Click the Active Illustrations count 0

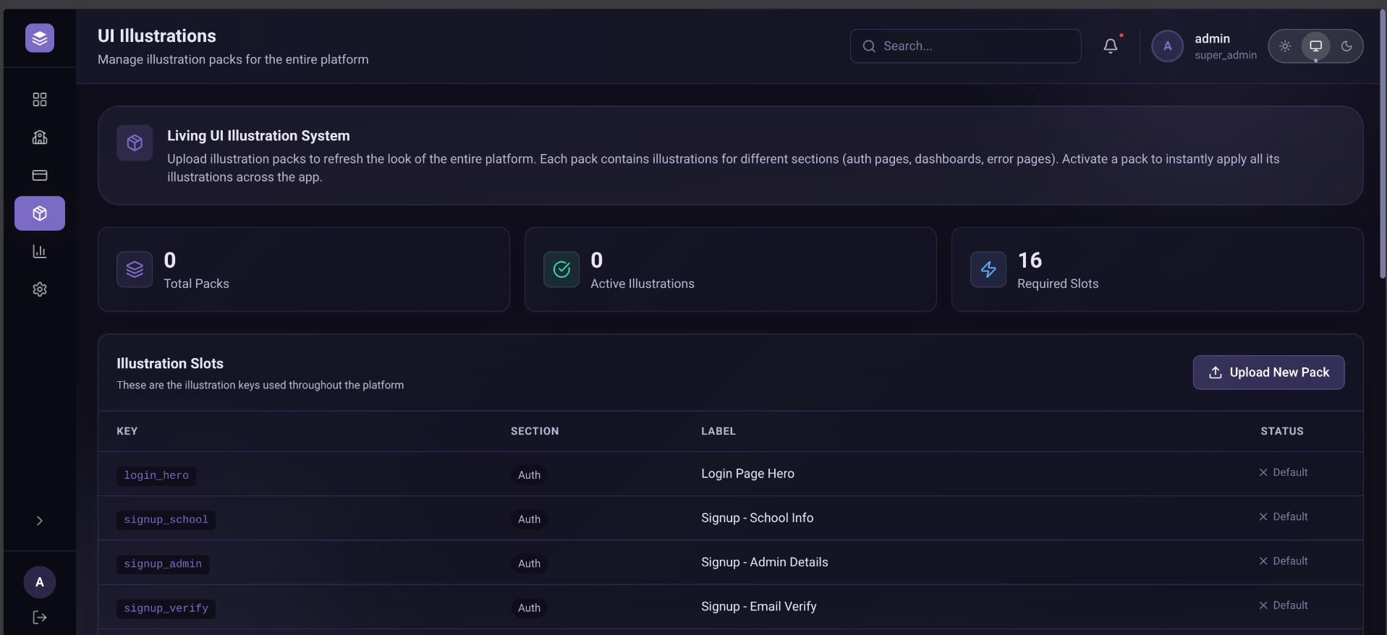[597, 260]
